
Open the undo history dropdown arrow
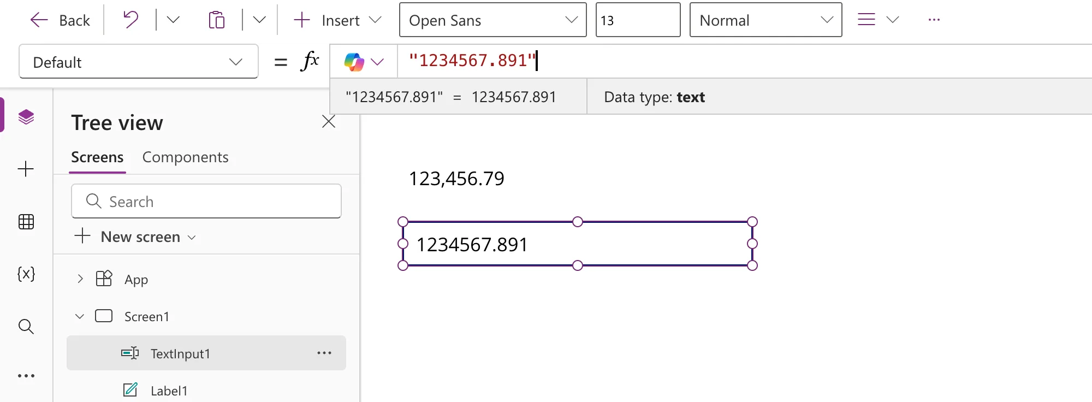pyautogui.click(x=173, y=20)
